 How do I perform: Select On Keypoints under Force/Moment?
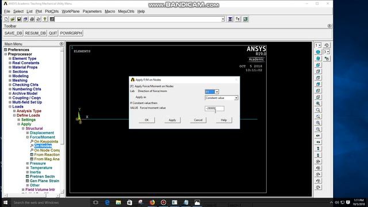tap(46, 141)
